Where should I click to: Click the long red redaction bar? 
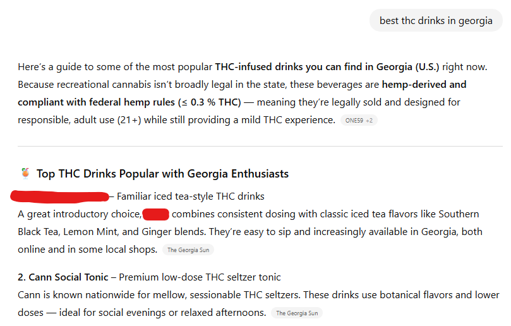point(60,196)
